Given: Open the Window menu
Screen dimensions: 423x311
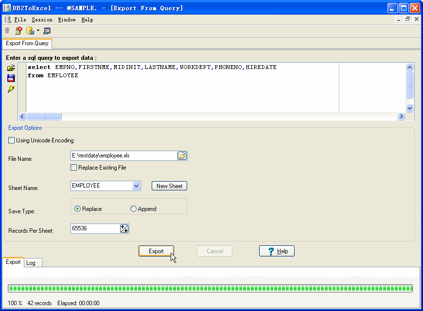Looking at the screenshot, I should tap(67, 20).
